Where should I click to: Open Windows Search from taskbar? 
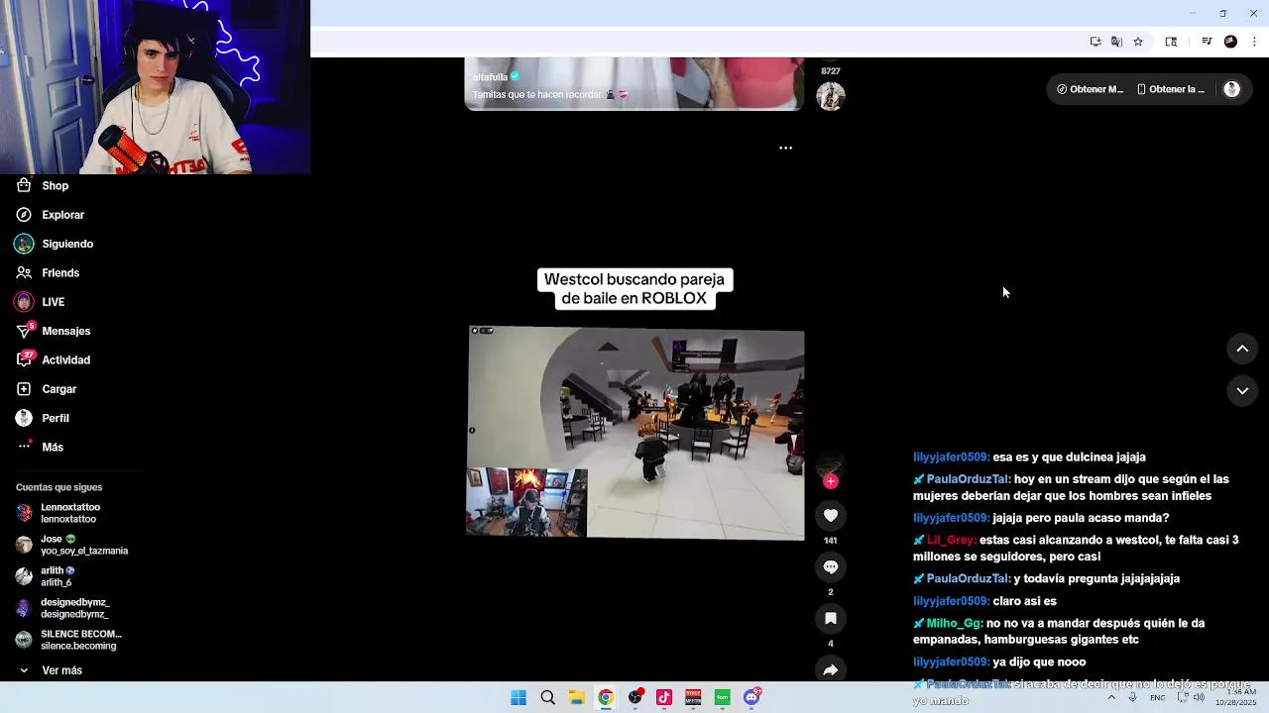coord(547,697)
